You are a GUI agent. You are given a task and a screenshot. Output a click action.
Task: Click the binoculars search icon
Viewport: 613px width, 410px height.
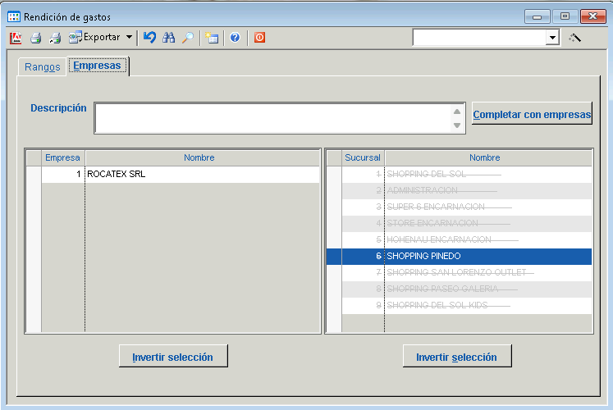168,38
